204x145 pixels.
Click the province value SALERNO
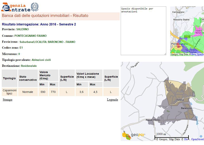tap(22, 29)
